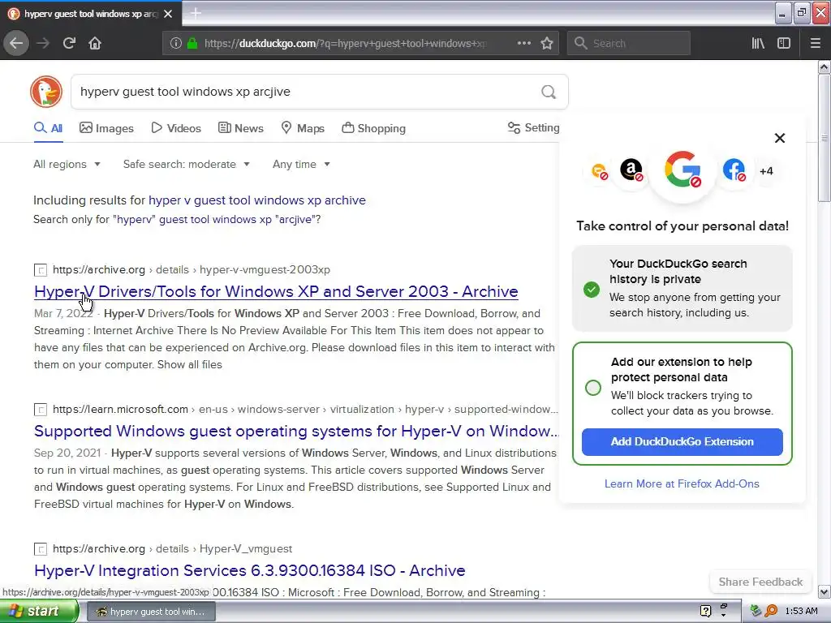This screenshot has width=831, height=623.
Task: Close the hyperv guest tool tab
Action: [168, 14]
